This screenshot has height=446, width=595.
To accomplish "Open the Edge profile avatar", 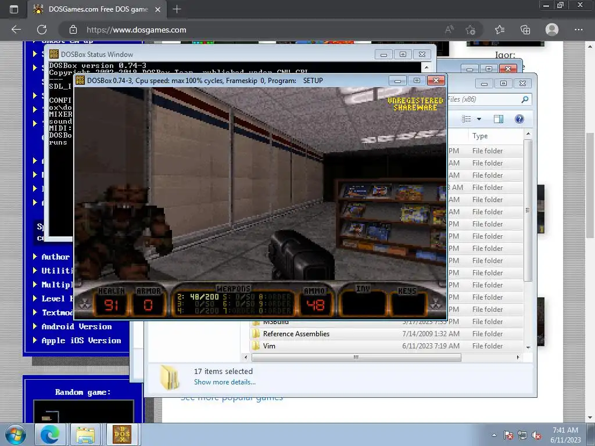I will 552,30.
